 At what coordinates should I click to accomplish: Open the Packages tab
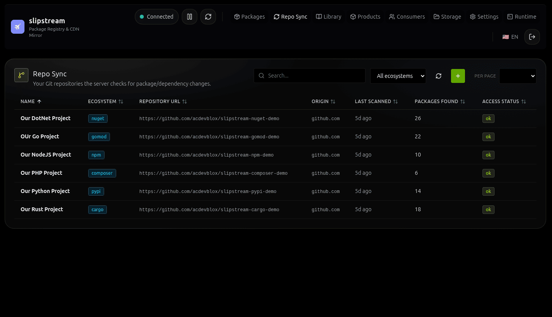pyautogui.click(x=249, y=17)
